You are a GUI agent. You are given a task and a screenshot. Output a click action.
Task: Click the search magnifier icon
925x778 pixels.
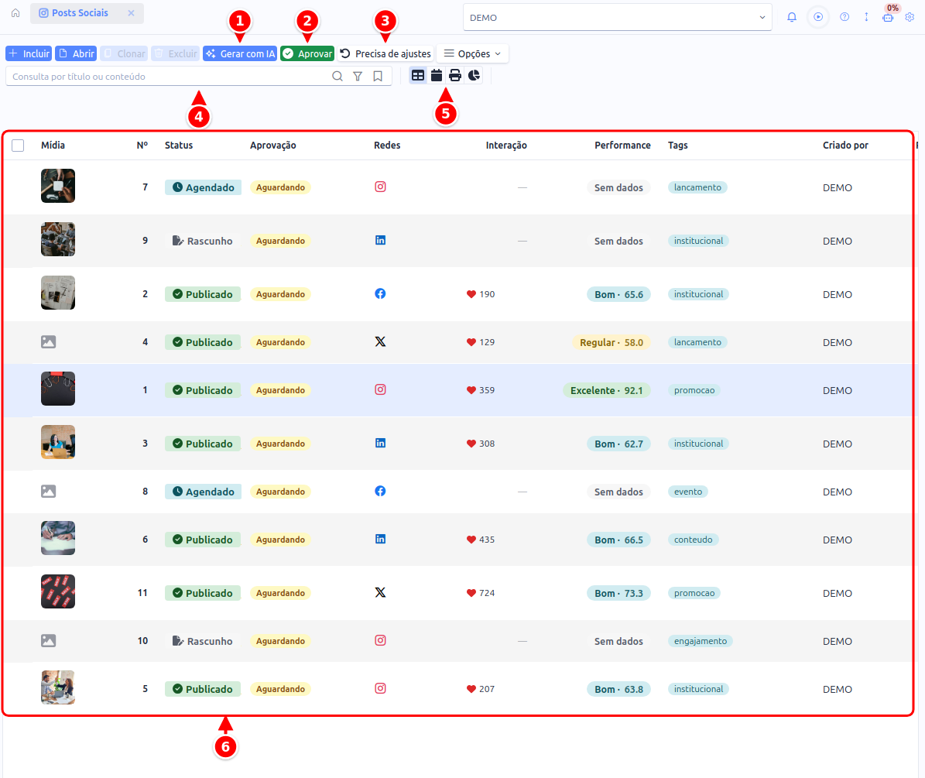[337, 76]
